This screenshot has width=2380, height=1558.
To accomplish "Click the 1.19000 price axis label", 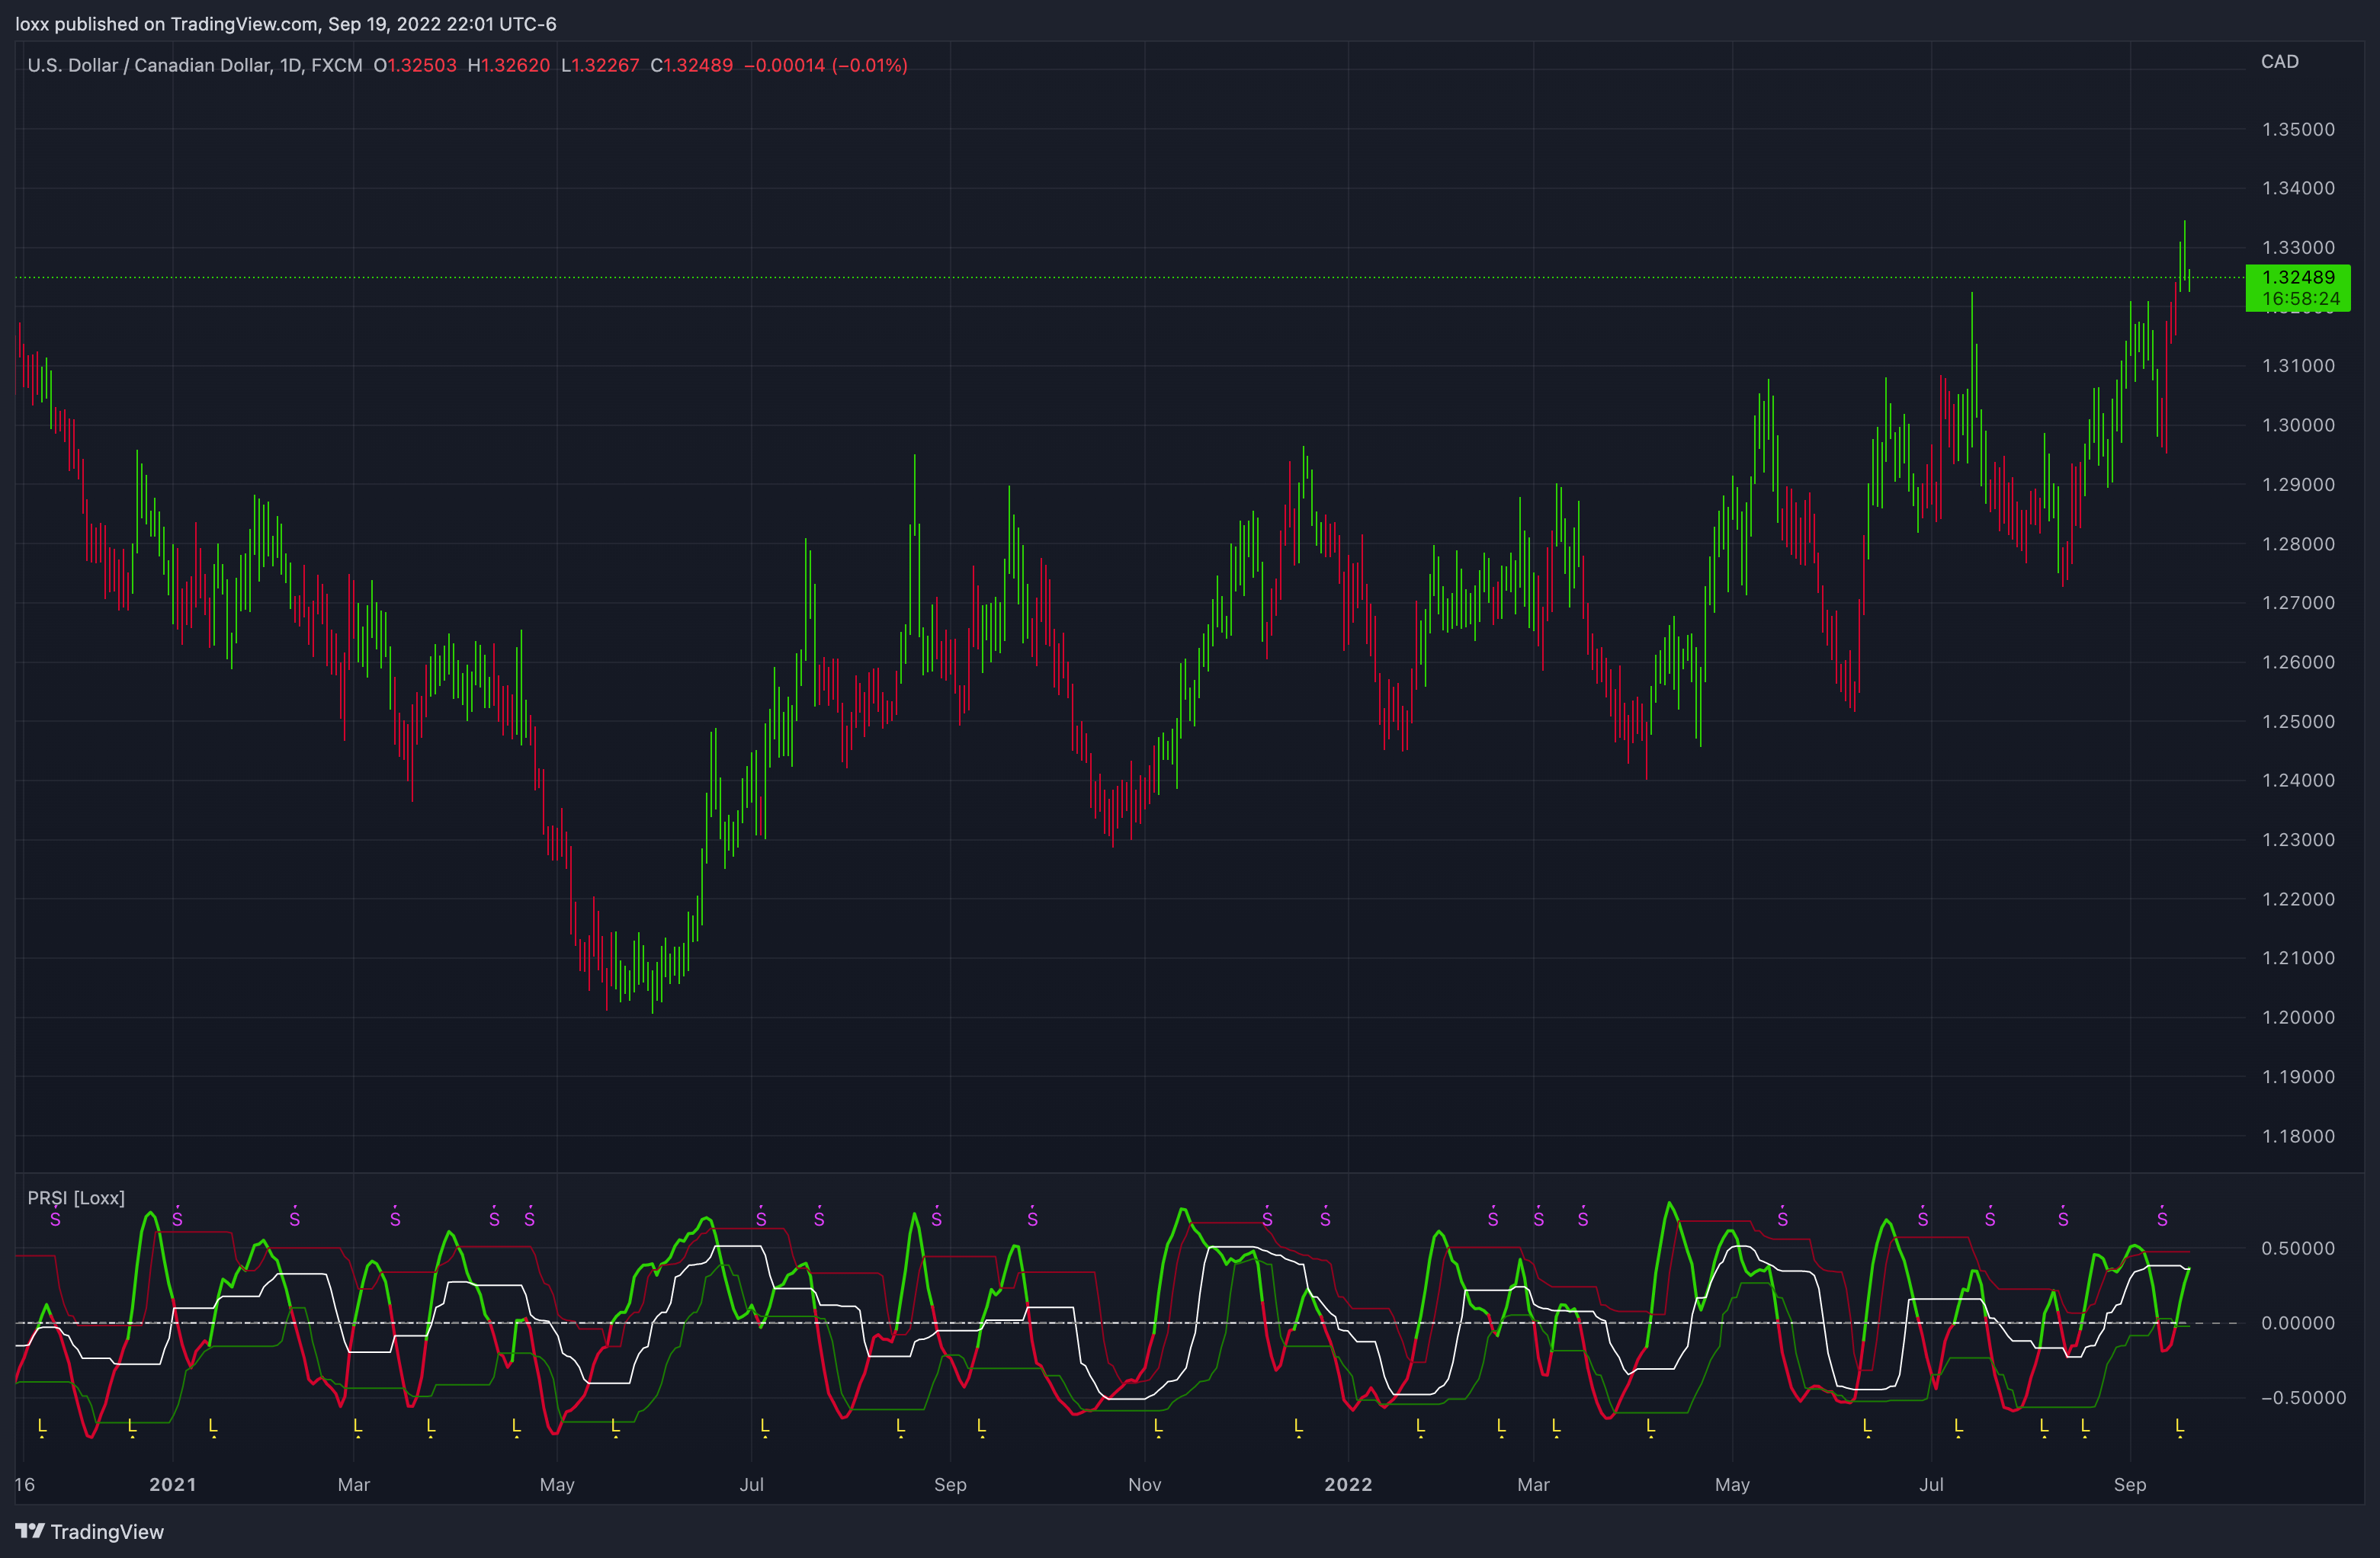I will 2299,1077.
